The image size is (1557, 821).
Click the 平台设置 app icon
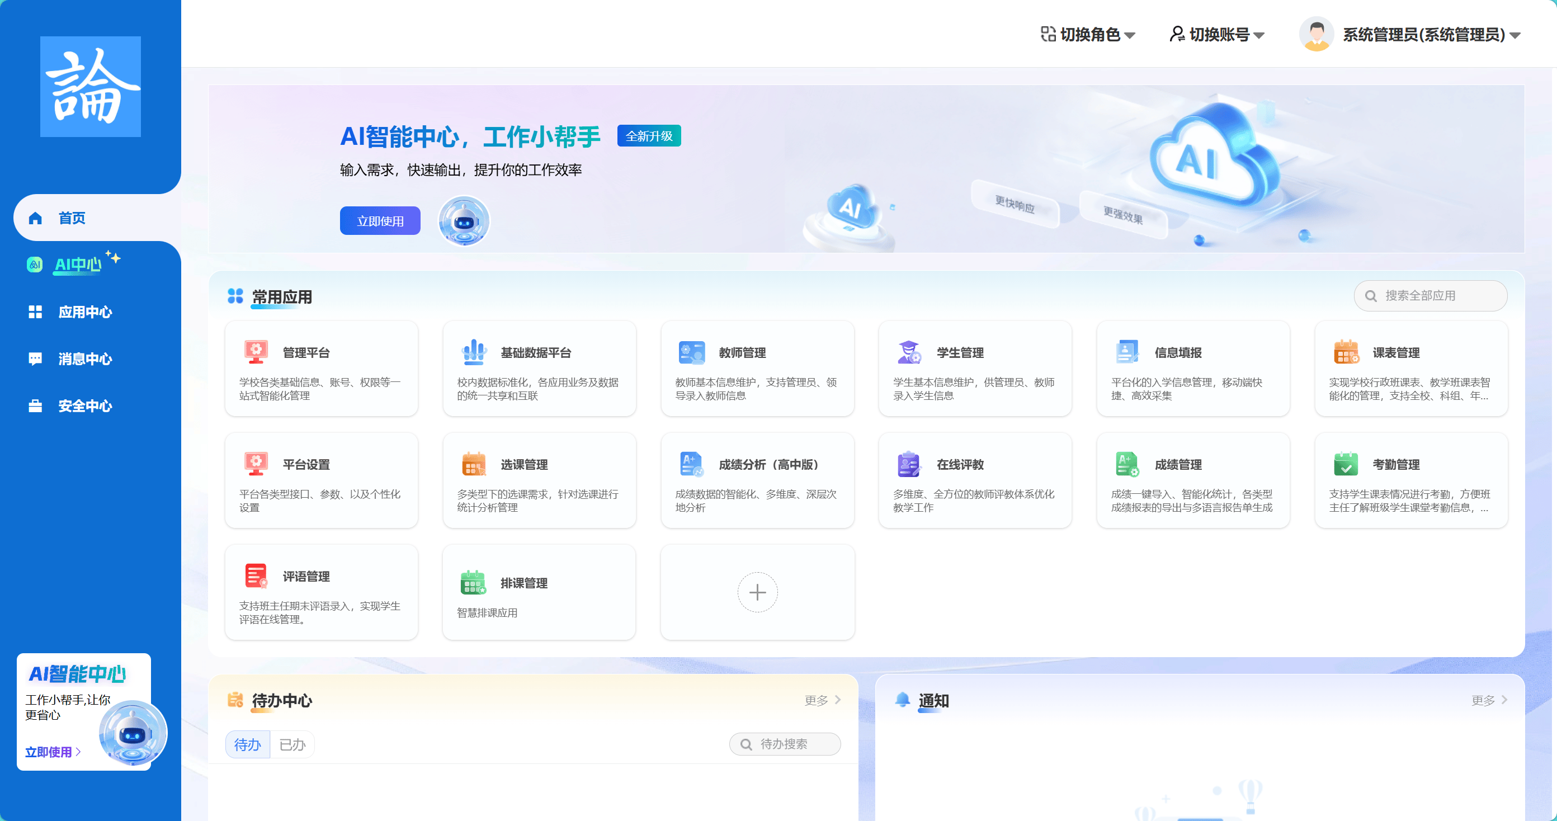pos(256,464)
